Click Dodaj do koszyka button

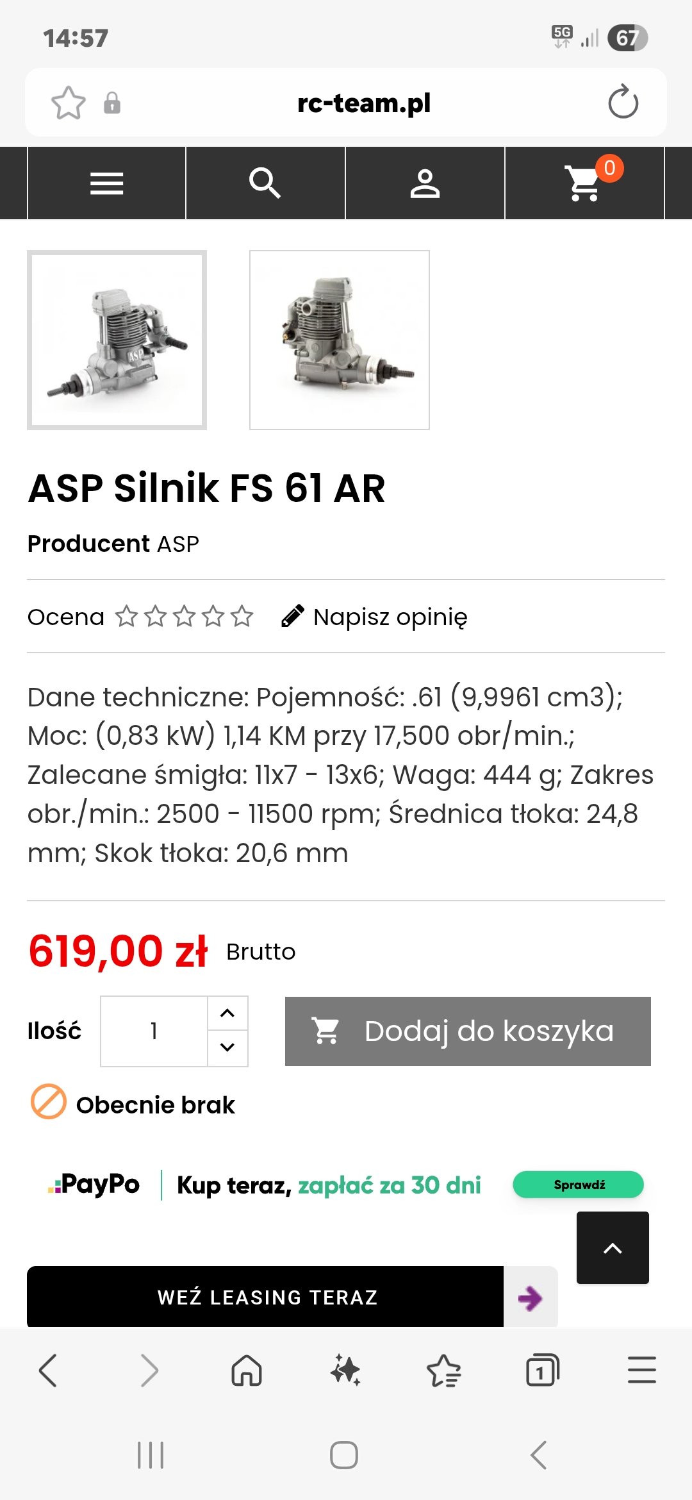tap(468, 1031)
